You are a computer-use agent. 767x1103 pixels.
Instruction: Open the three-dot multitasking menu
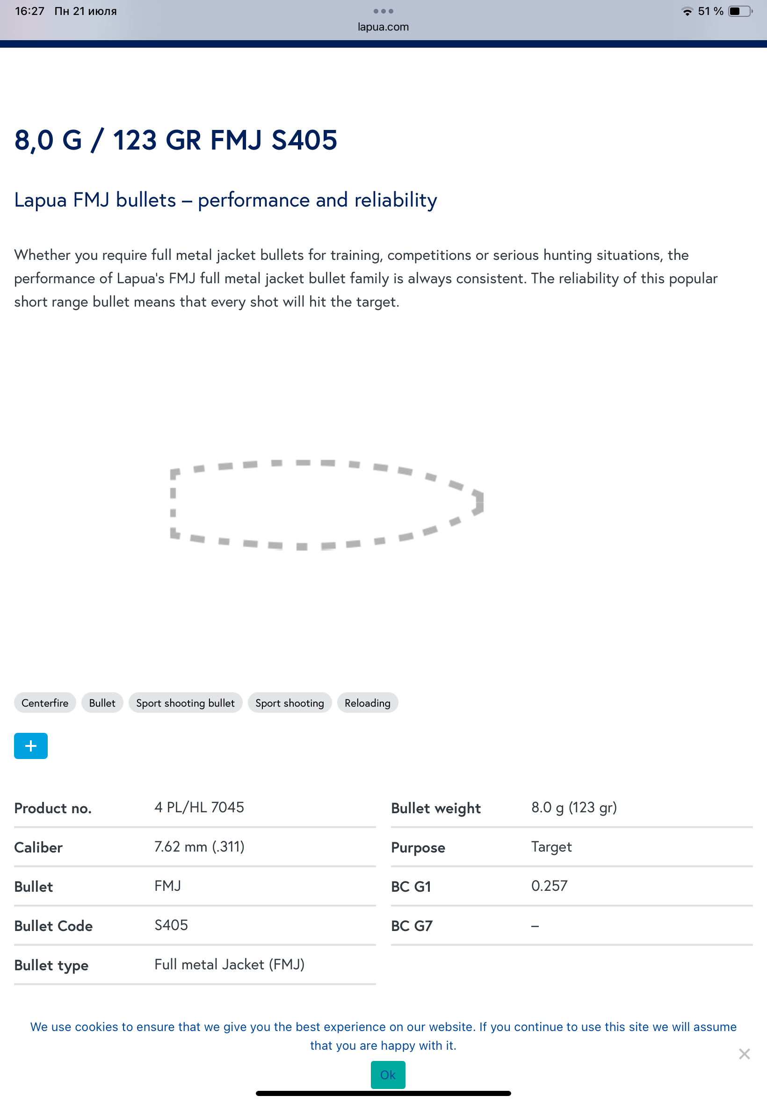click(383, 11)
